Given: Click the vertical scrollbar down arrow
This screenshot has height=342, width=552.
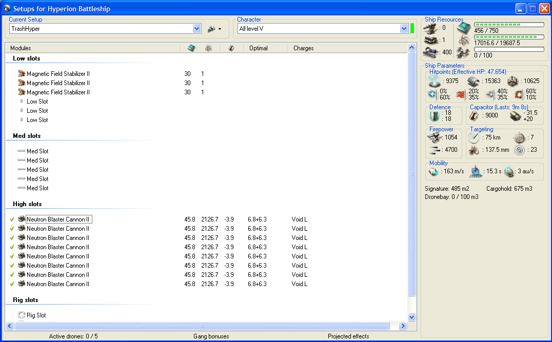Looking at the screenshot, I should point(411,317).
